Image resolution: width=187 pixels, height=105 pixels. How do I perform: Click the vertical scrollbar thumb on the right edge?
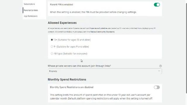[x=186, y=48]
